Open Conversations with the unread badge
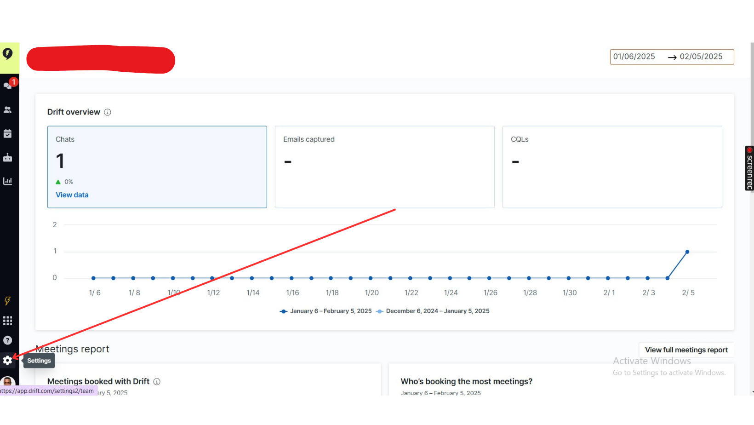Viewport: 754px width, 425px height. 8,85
